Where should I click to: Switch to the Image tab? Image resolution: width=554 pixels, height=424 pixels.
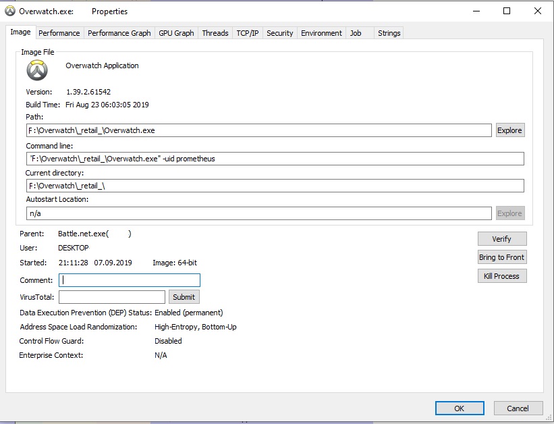(20, 32)
